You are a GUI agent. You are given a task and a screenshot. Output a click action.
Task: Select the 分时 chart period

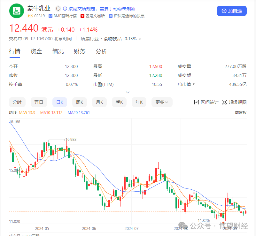click(17, 102)
